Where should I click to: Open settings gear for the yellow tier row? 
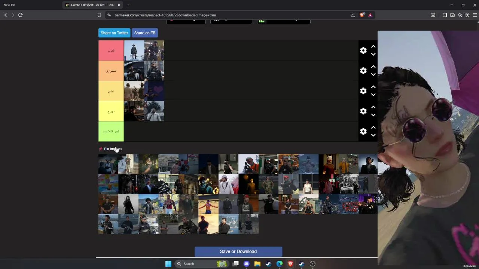tap(363, 111)
